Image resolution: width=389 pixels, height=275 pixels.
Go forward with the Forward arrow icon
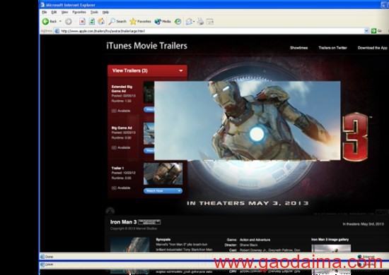point(69,22)
